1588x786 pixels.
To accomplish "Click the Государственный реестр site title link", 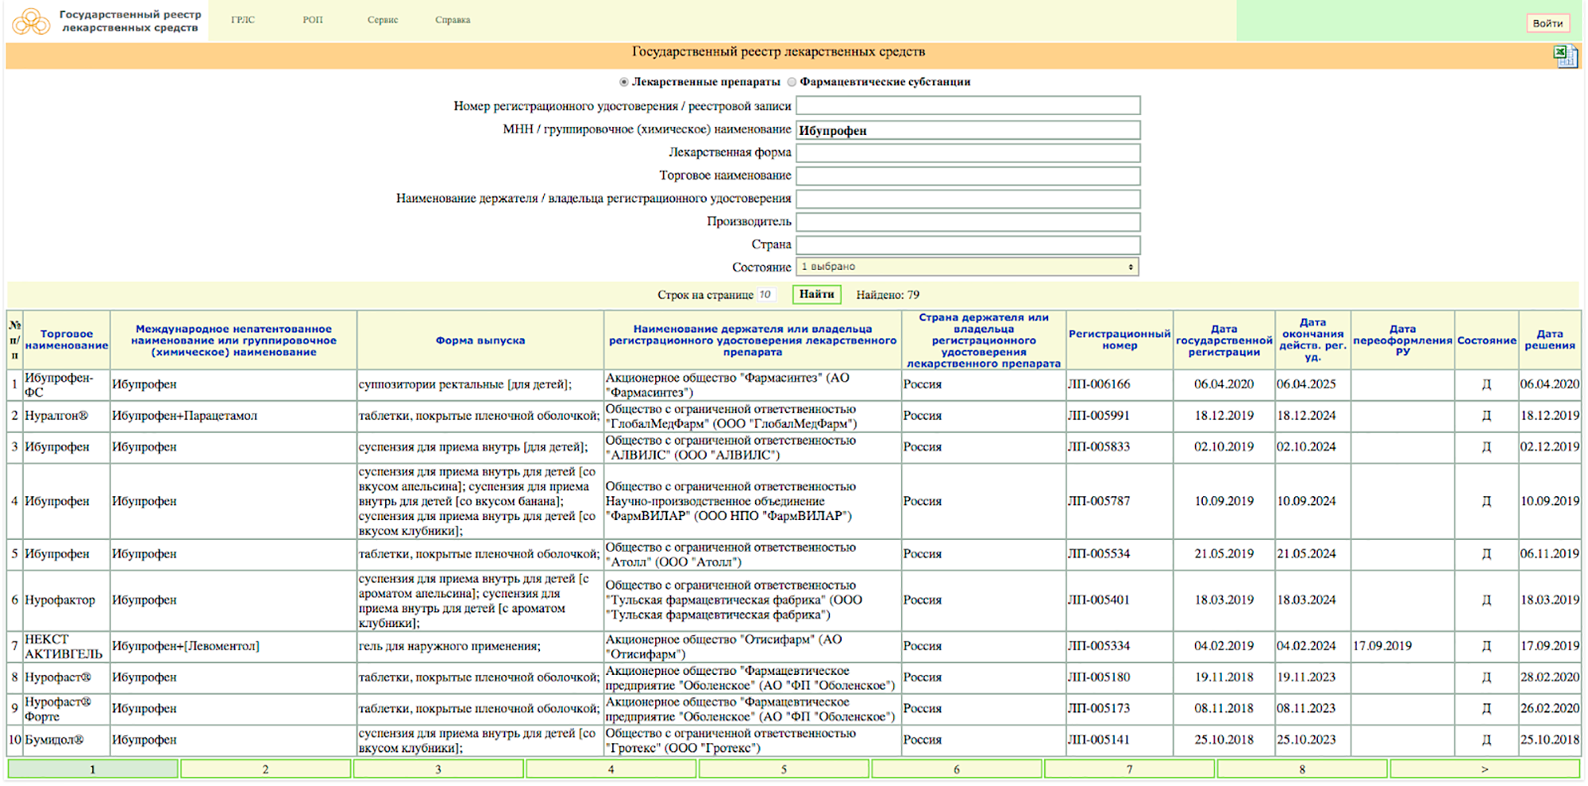I will point(130,21).
